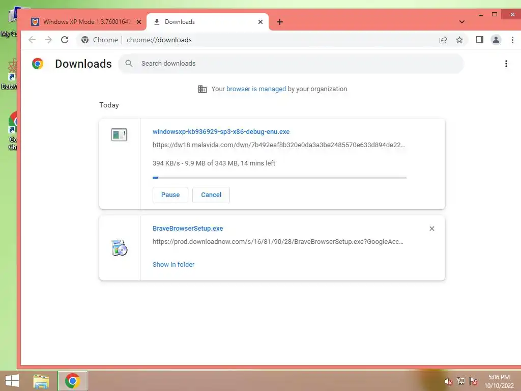Screen dimensions: 521x391
Task: Click the windowsxp-kb936929 file icon
Action: pos(119,134)
